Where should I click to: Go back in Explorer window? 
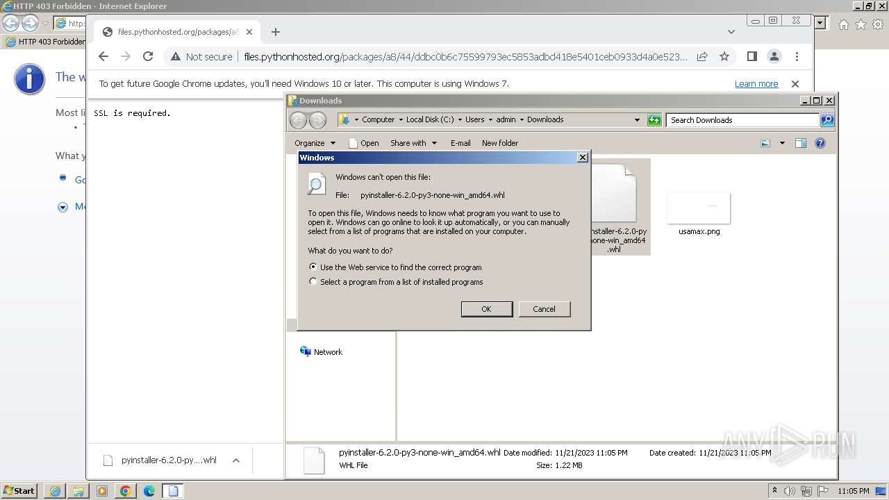pyautogui.click(x=298, y=120)
